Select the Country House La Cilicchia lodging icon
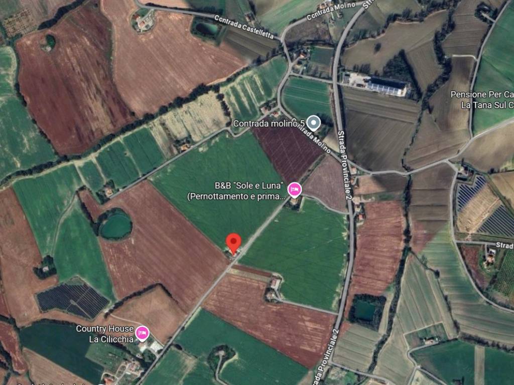This screenshot has width=514, height=385. coord(142,333)
